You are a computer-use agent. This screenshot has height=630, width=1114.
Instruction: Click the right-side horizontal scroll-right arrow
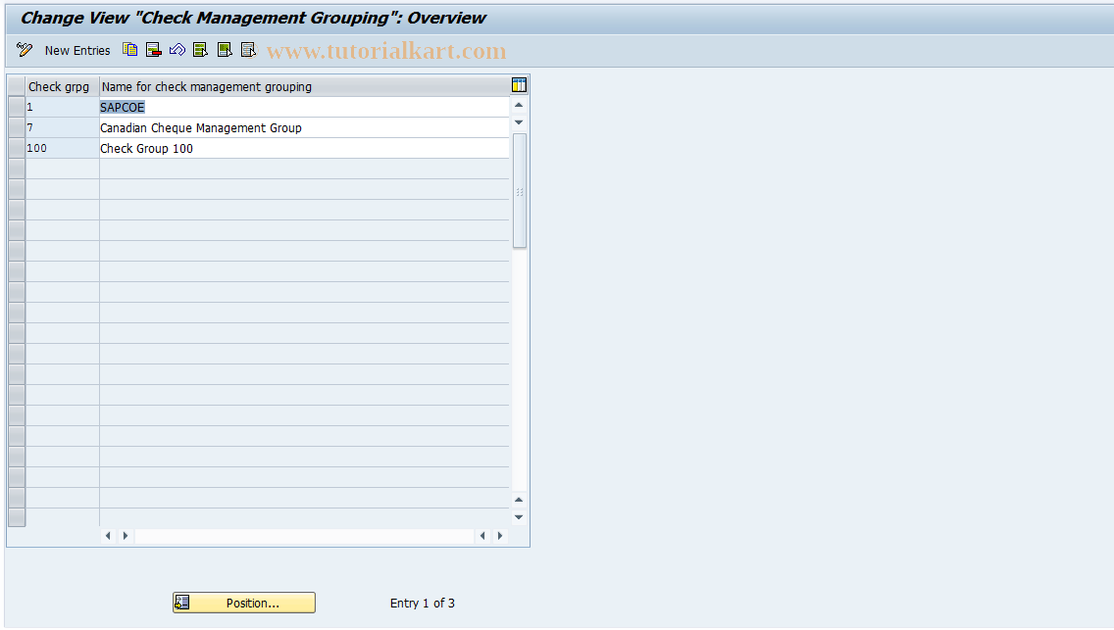(500, 536)
